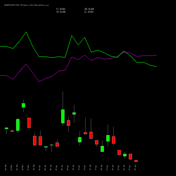Viewport: 176px width, 176px height.
Task: Click the tall green candlestick above 08 Apr
Action: 63,116
